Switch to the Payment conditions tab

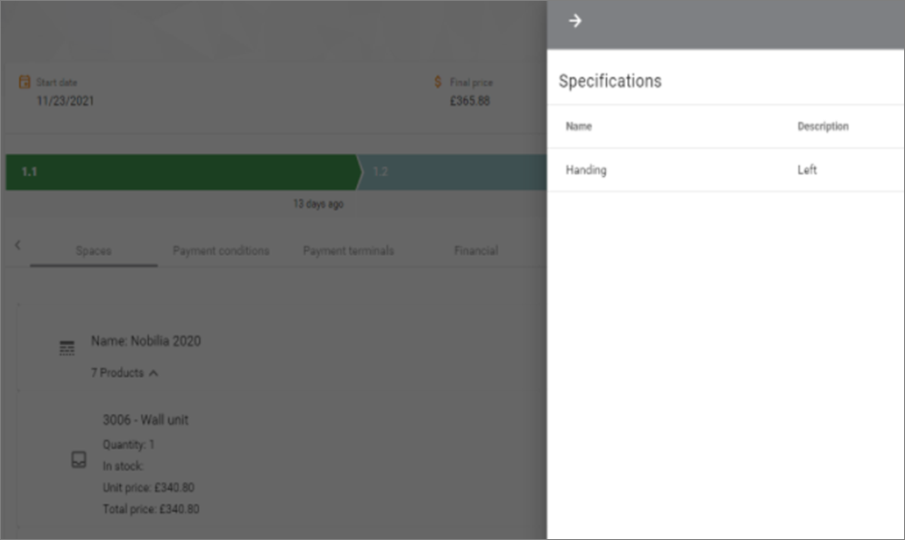pos(221,250)
